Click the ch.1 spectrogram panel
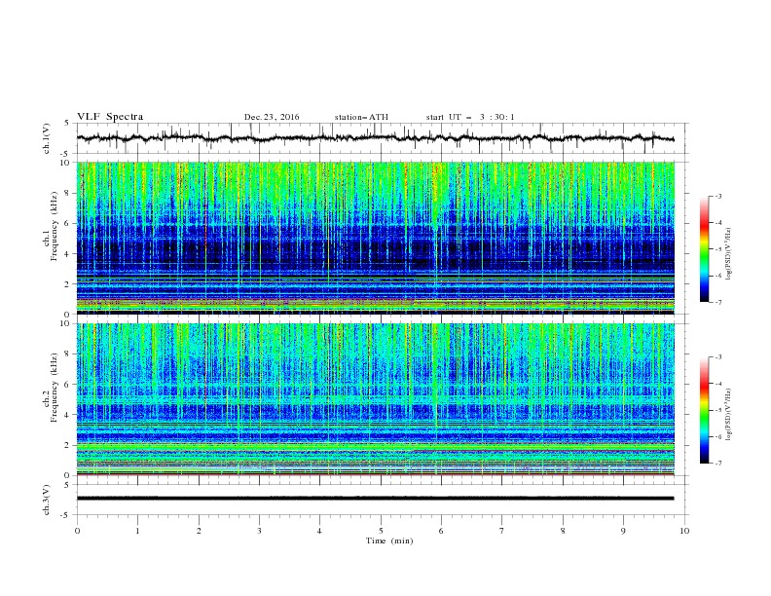Viewport: 771px width, 596px height. click(x=375, y=238)
